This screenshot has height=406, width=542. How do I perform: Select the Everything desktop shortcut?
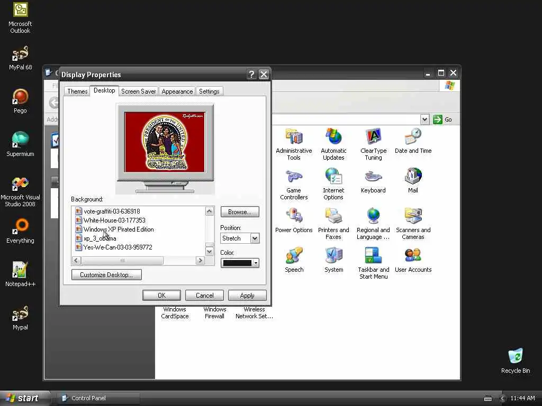tap(20, 232)
